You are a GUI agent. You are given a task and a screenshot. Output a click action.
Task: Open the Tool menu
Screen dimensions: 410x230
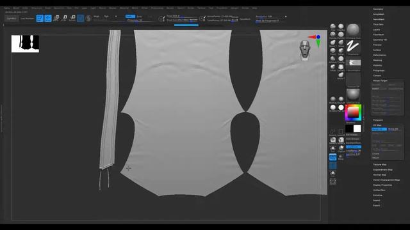coord(211,8)
